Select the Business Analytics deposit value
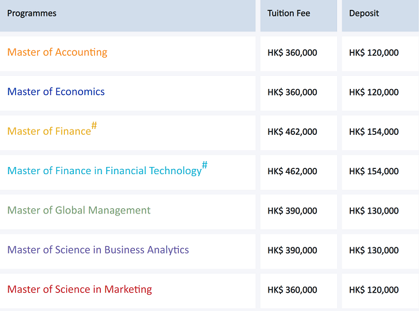This screenshot has width=419, height=311. pyautogui.click(x=374, y=250)
